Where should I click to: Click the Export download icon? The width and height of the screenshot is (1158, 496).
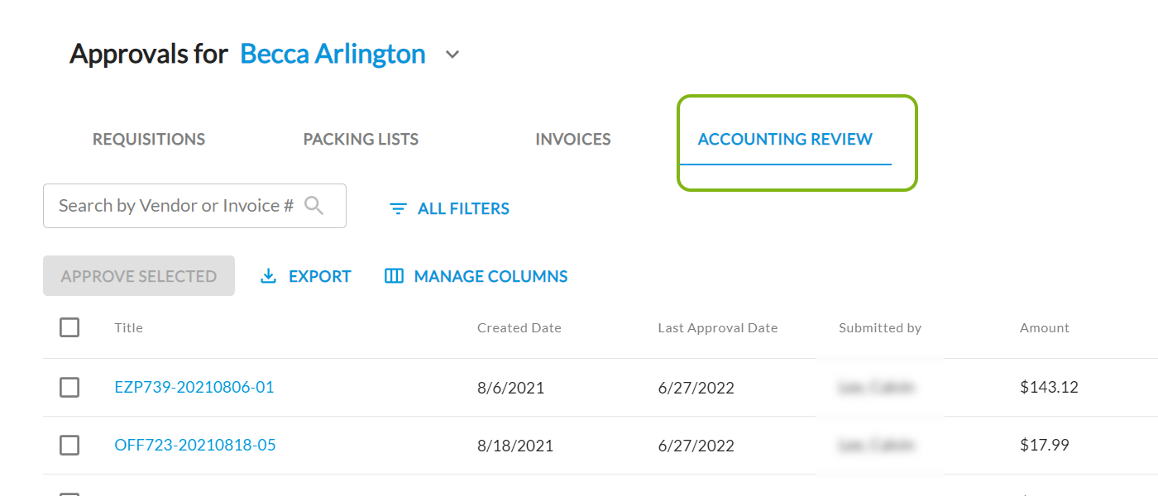point(268,276)
